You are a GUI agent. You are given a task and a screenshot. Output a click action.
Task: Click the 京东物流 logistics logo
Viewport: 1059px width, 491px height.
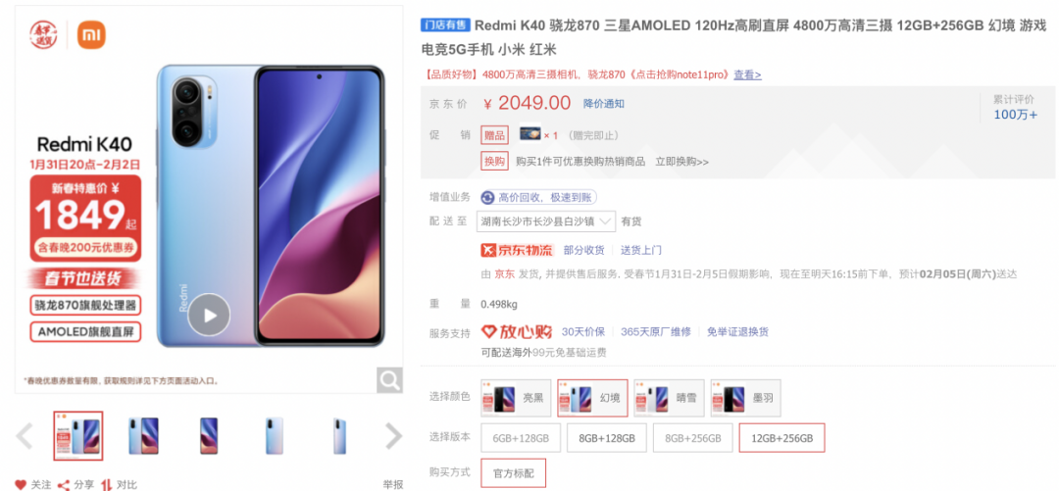pyautogui.click(x=518, y=250)
